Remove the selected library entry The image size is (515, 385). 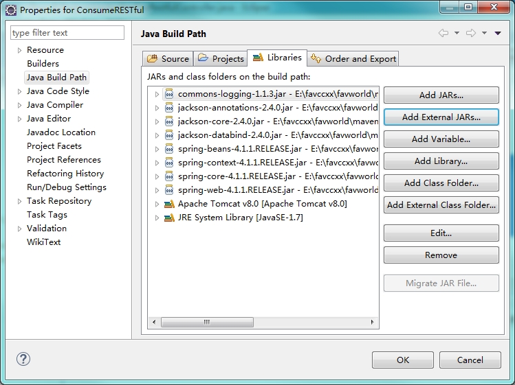click(441, 255)
